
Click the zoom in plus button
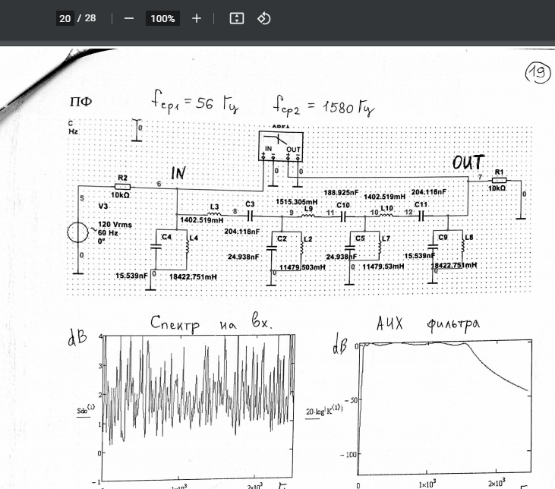[197, 18]
